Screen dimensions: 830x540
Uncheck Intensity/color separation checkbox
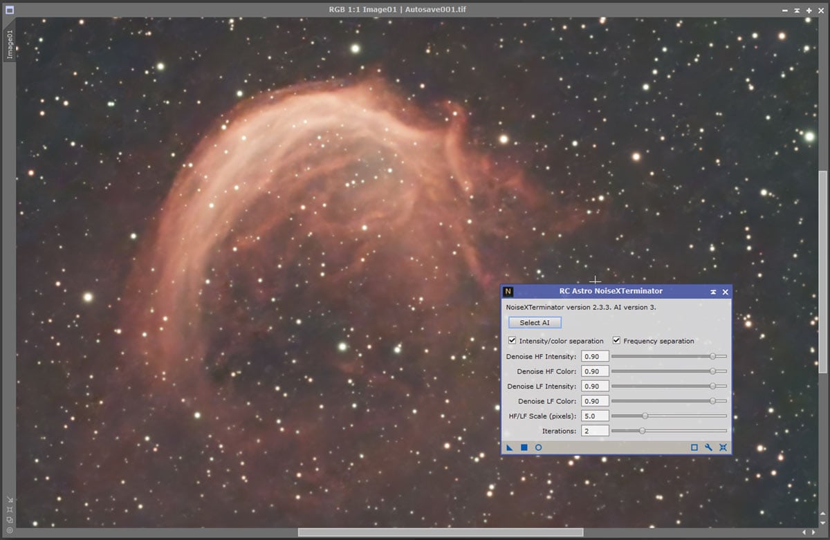click(513, 341)
